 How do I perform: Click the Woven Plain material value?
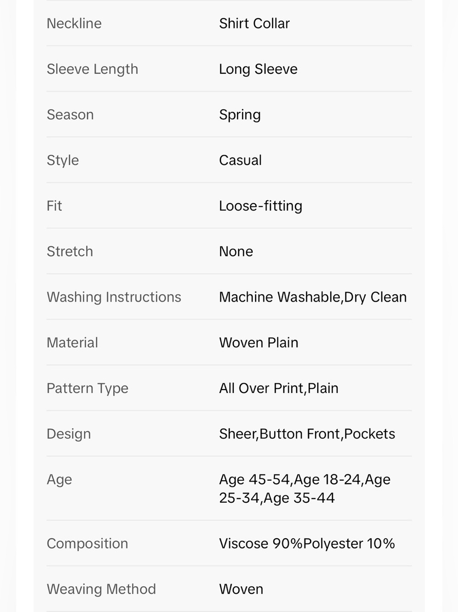click(x=259, y=342)
